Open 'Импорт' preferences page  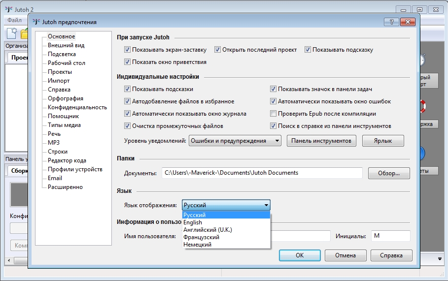click(x=59, y=80)
